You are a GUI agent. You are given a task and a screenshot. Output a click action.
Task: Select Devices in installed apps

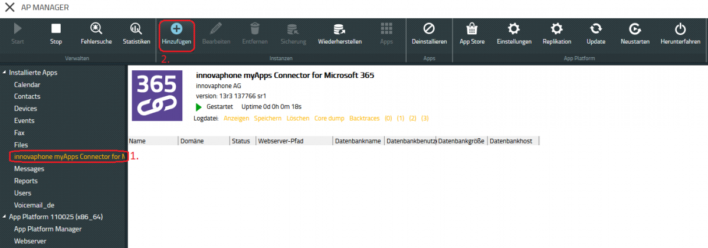[25, 109]
